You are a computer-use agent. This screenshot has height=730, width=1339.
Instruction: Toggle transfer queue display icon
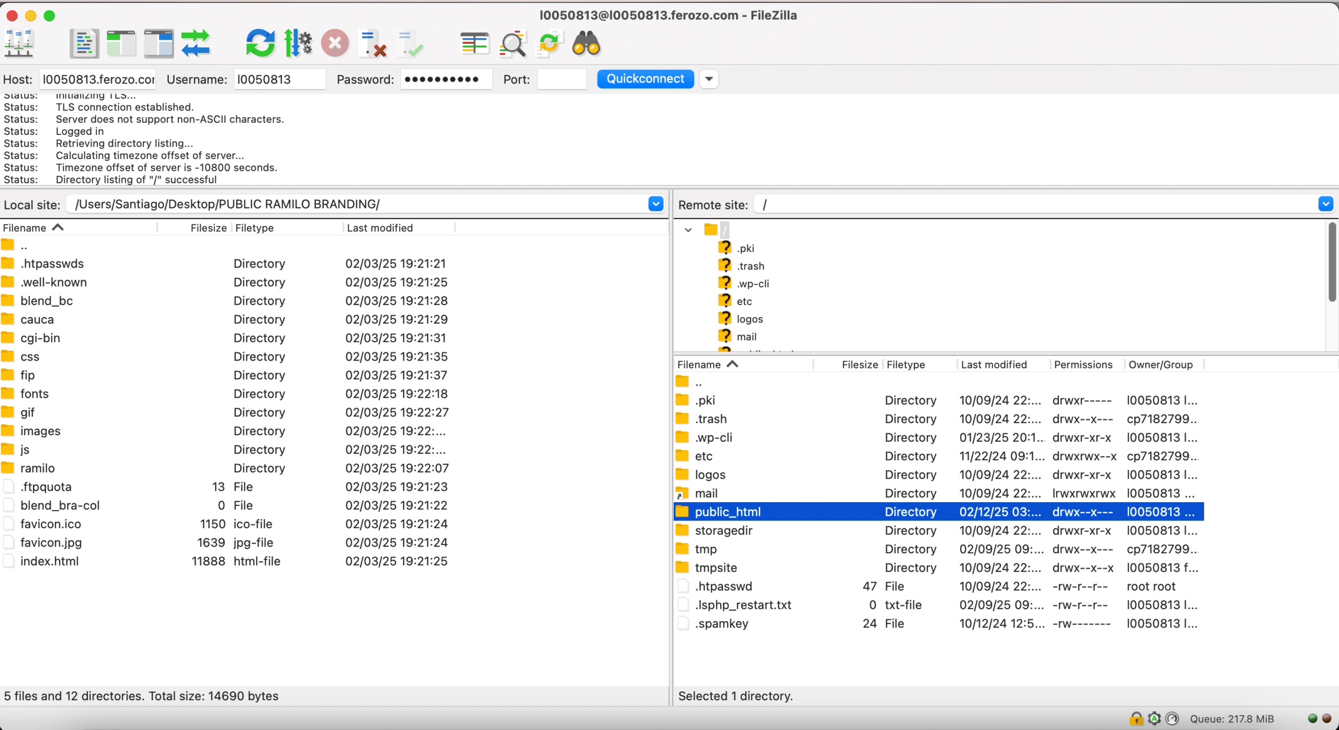(196, 44)
